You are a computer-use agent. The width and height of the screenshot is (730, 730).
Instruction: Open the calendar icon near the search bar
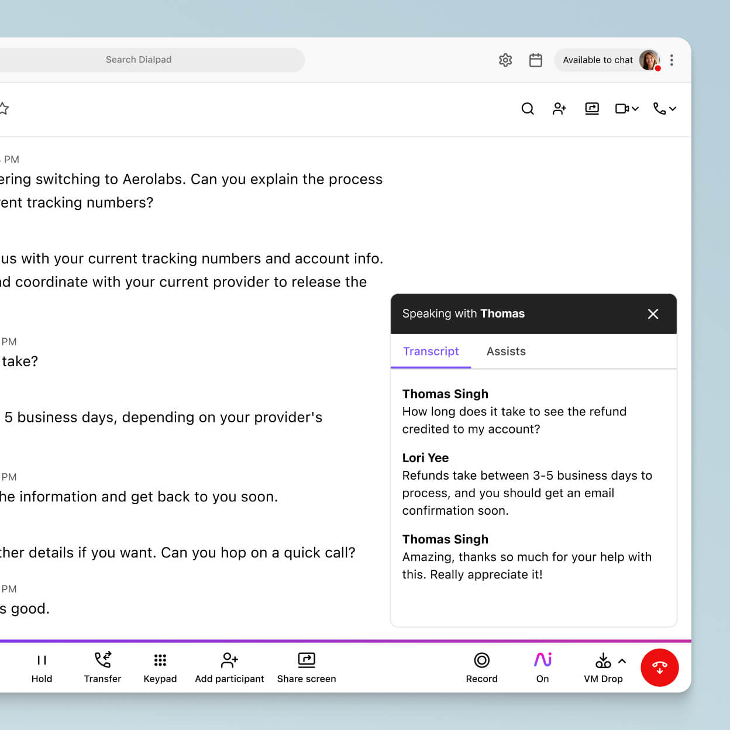click(x=536, y=60)
